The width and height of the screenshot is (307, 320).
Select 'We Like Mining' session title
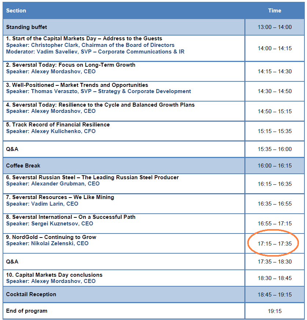point(60,197)
